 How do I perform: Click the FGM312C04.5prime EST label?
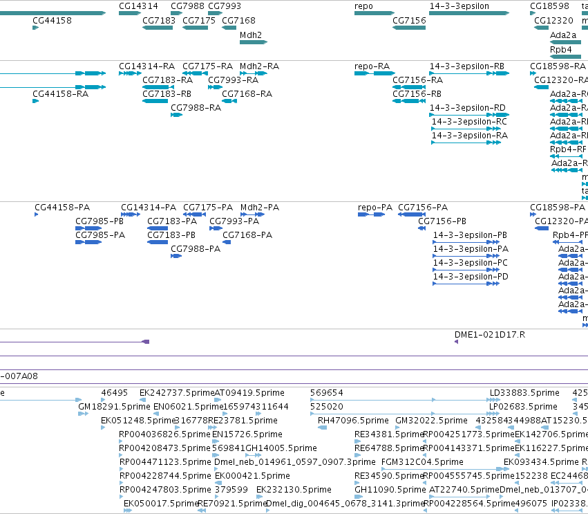point(422,462)
